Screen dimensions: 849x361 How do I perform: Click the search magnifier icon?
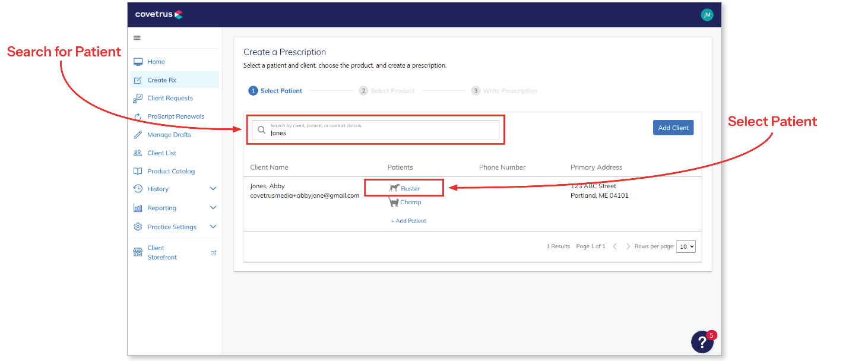[x=261, y=130]
